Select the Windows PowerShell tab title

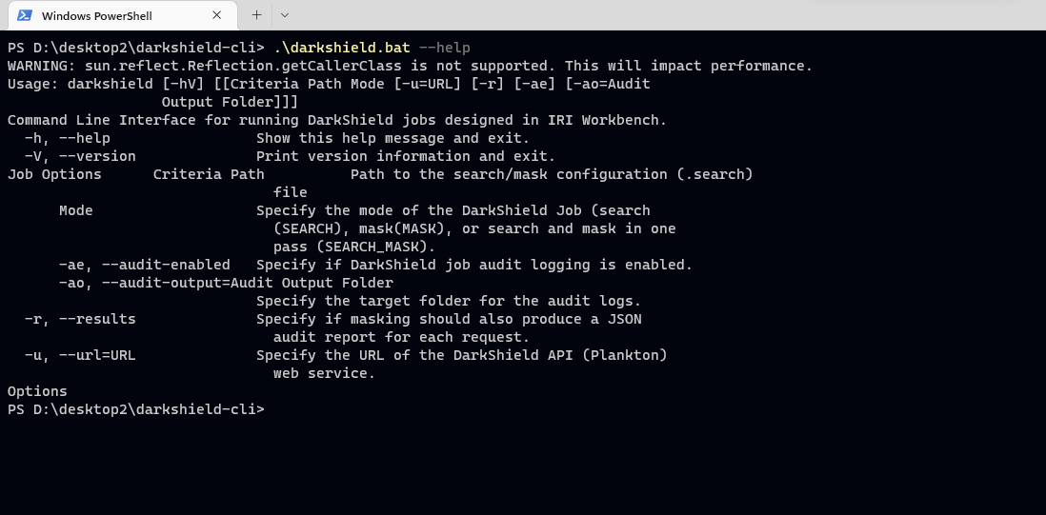[x=97, y=15]
